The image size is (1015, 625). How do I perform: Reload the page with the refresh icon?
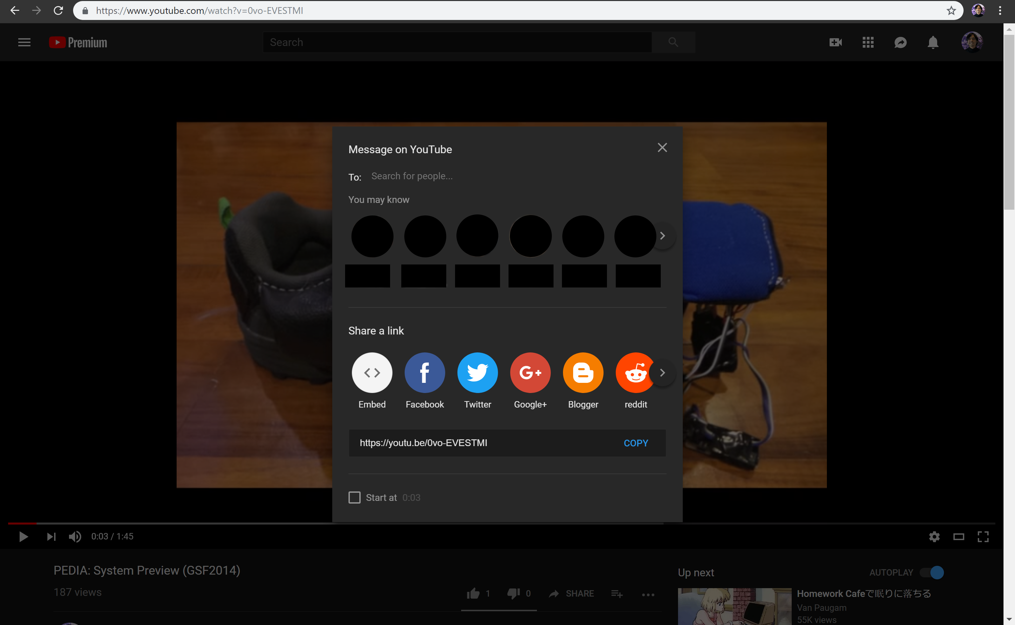[58, 10]
